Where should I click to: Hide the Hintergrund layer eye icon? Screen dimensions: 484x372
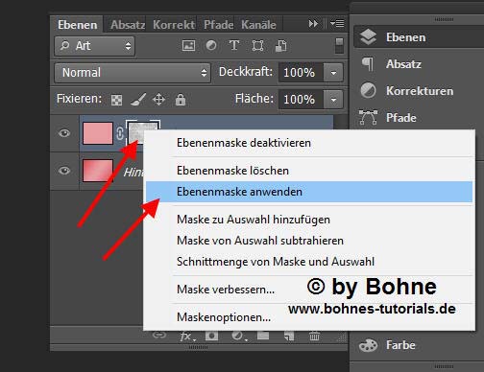click(x=64, y=171)
